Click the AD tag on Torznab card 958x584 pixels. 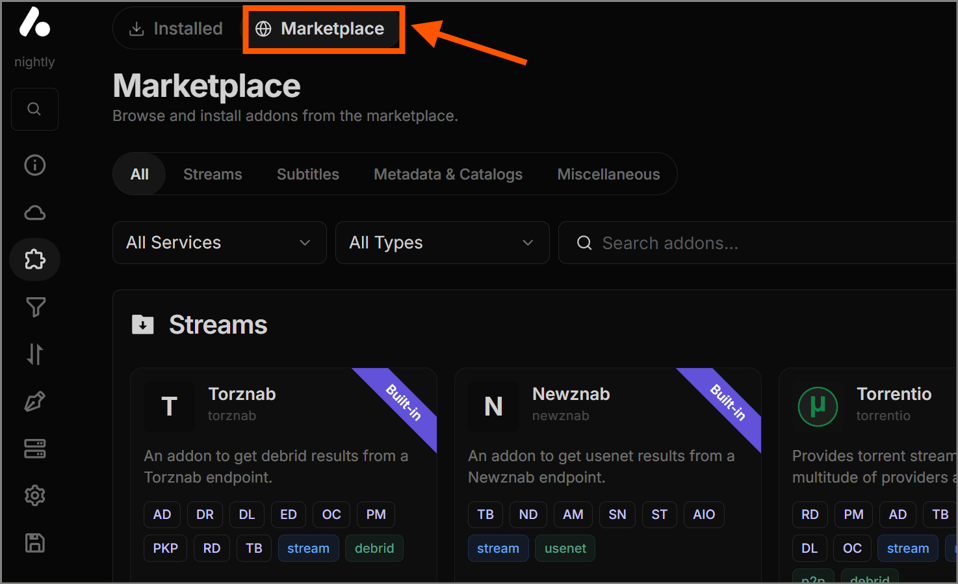[162, 514]
